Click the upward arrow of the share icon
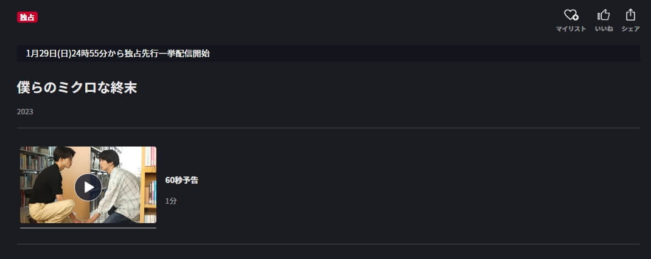 click(x=630, y=12)
